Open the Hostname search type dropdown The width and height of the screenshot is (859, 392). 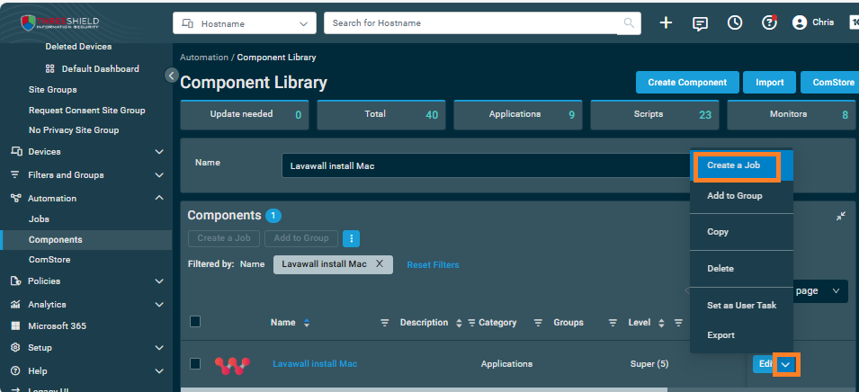click(245, 22)
